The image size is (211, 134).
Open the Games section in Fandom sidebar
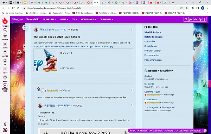(5, 35)
